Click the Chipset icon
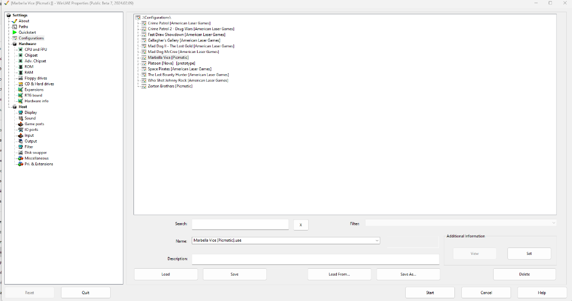This screenshot has height=301, width=572. click(x=21, y=55)
